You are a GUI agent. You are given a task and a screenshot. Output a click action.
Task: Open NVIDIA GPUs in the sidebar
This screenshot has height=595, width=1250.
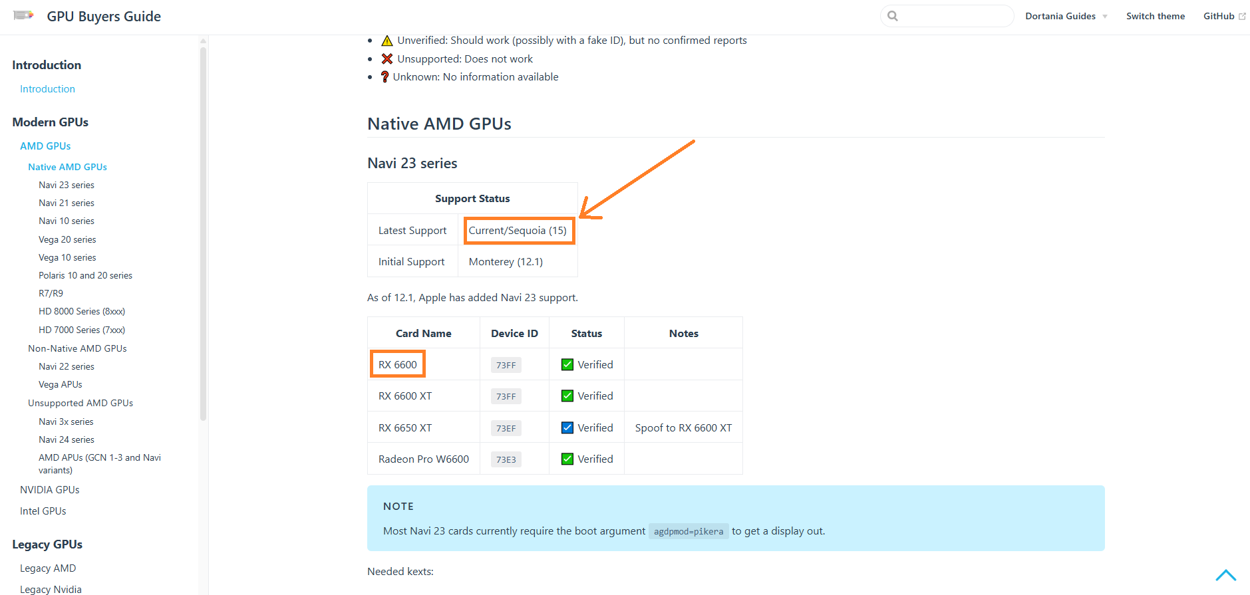50,490
